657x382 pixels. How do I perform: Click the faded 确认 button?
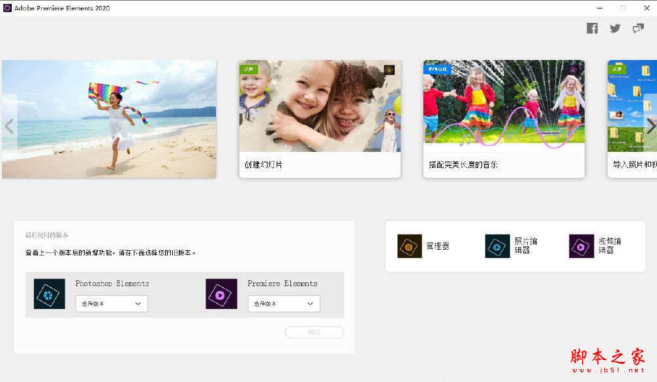tap(314, 332)
